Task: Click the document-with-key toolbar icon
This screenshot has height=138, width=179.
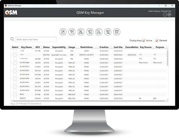Action: tap(63, 32)
